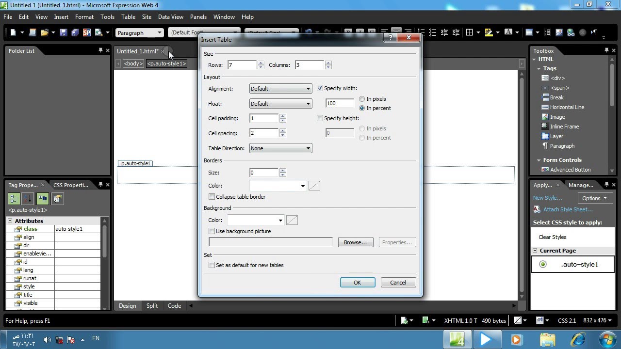The image size is (621, 349).
Task: Click the Borders toolbar icon
Action: 470,32
